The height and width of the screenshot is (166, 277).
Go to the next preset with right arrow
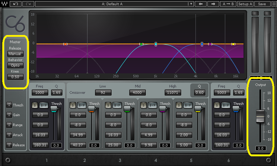(x=213, y=4)
